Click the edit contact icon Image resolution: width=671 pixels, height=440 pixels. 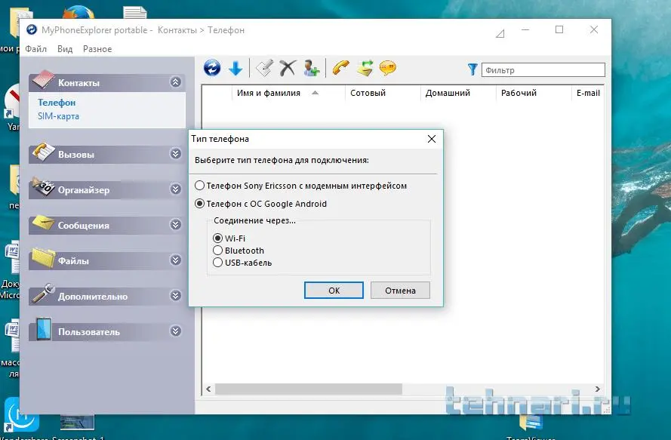coord(263,69)
